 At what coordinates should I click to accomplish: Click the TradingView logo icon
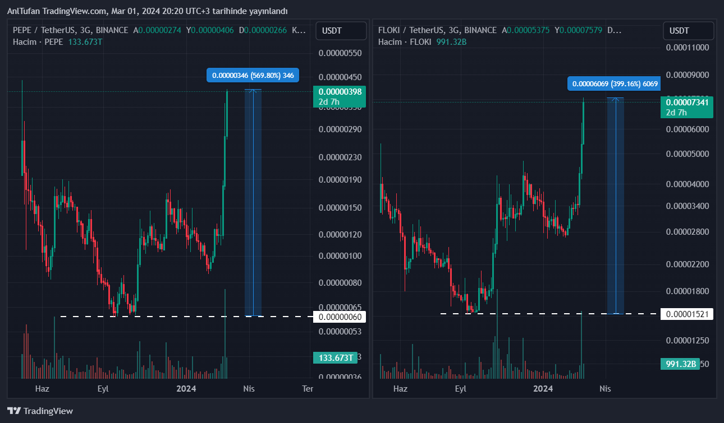[x=14, y=411]
